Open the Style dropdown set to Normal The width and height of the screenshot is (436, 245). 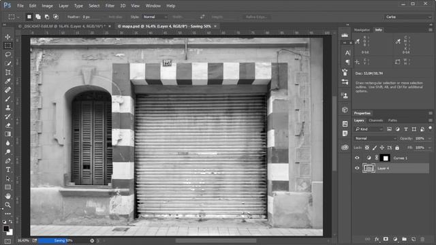(x=155, y=17)
